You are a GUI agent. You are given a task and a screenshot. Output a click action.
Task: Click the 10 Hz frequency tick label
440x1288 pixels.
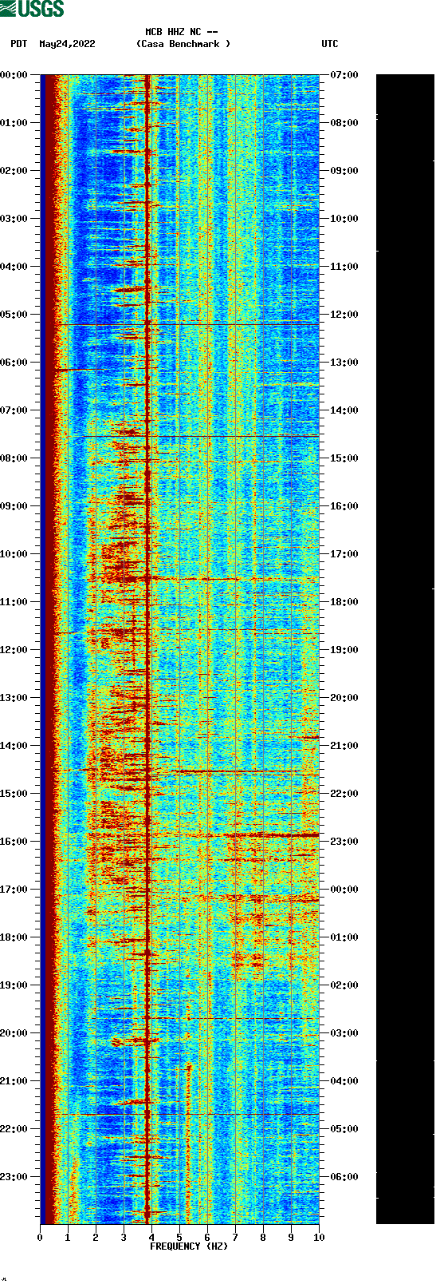319,1238
